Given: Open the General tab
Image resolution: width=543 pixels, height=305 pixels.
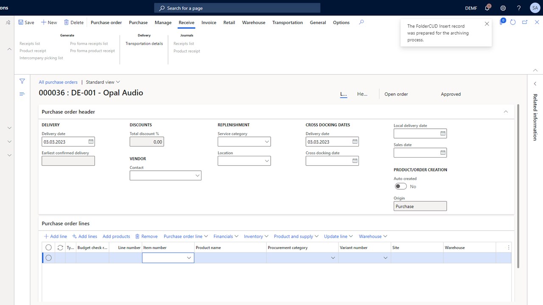Looking at the screenshot, I should click(318, 22).
